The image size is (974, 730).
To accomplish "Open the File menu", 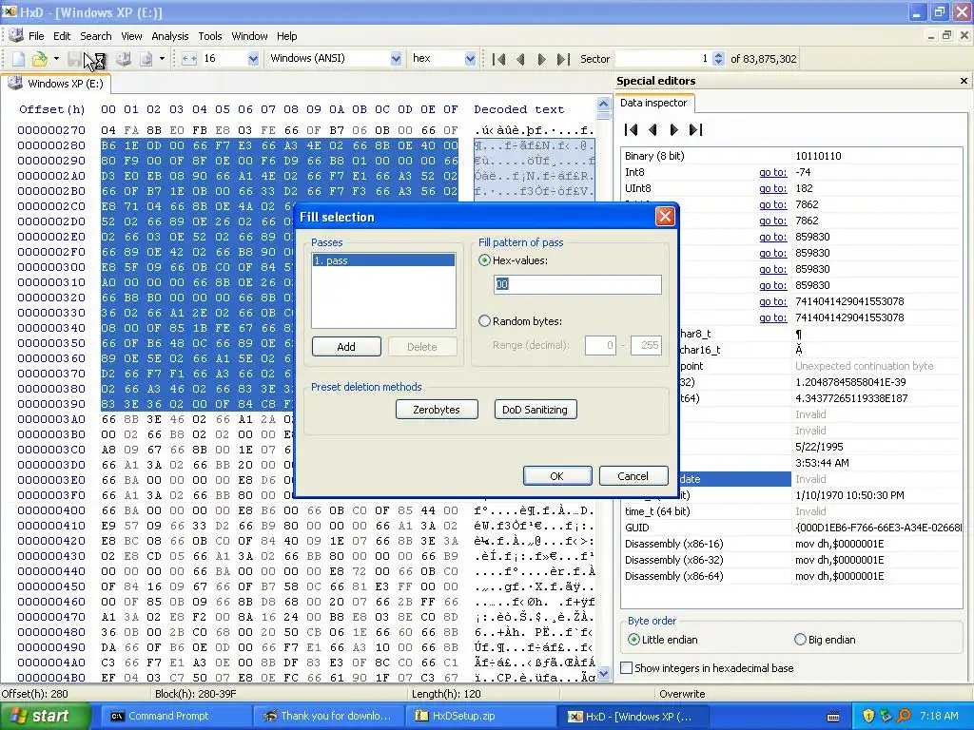I will click(36, 36).
